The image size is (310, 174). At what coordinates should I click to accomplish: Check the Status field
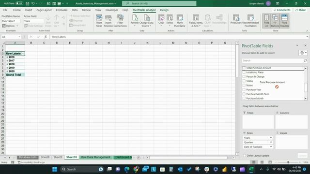[244, 81]
